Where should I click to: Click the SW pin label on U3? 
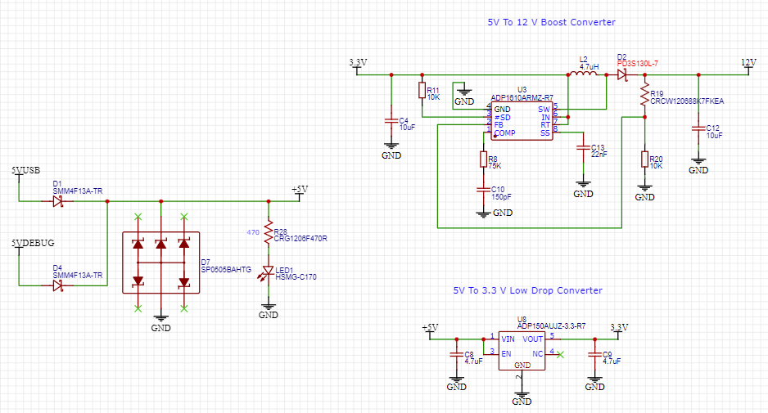point(544,110)
